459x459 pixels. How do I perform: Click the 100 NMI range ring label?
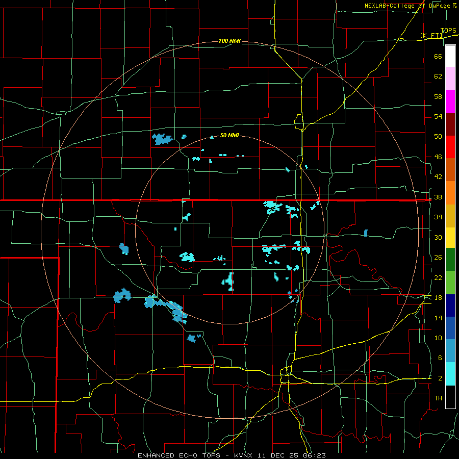tap(229, 41)
